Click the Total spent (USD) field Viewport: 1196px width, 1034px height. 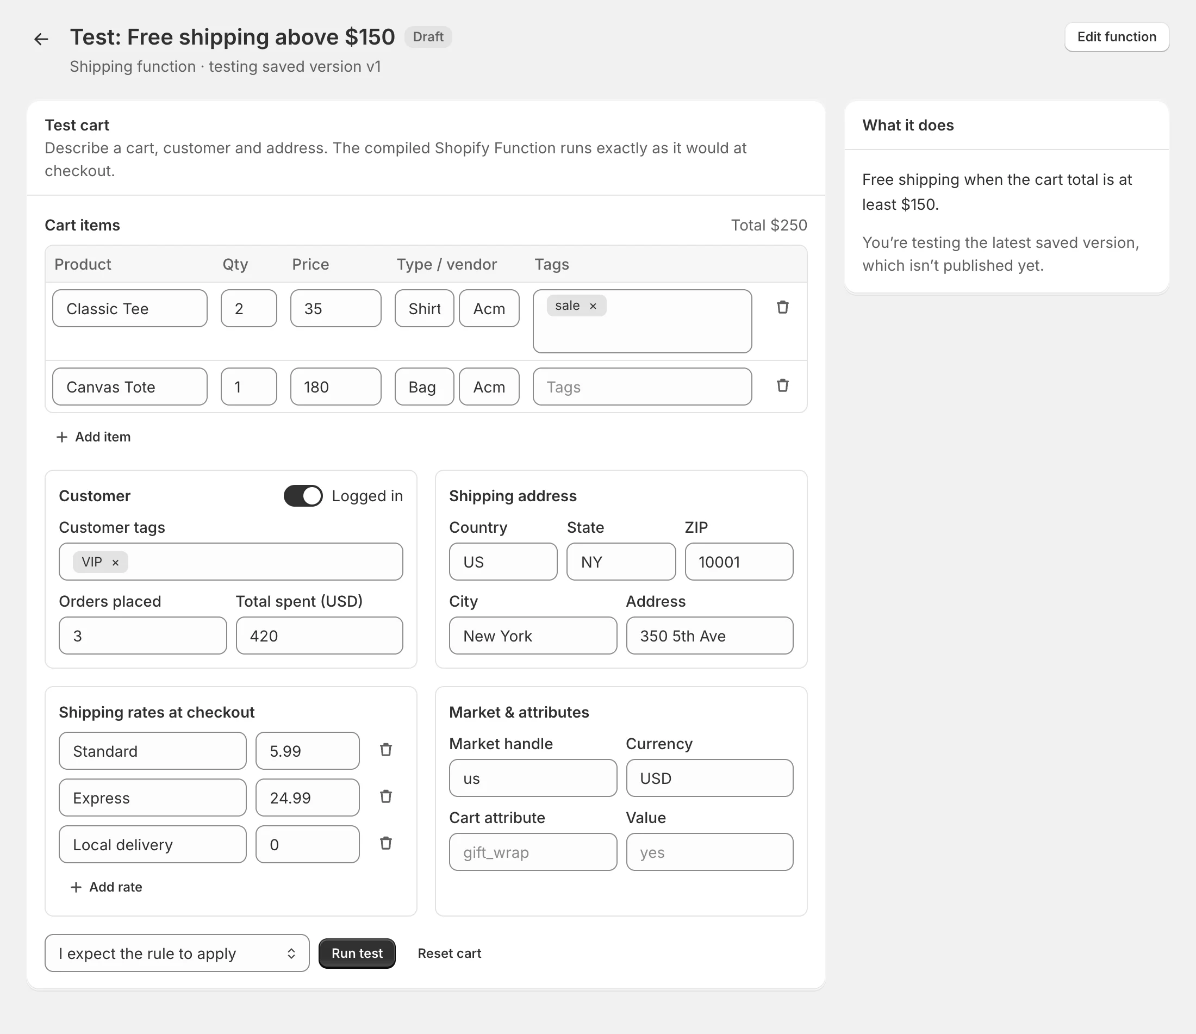click(x=319, y=636)
